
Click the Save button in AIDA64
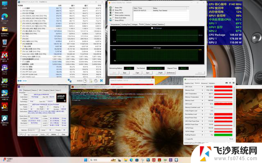[x=148, y=73]
